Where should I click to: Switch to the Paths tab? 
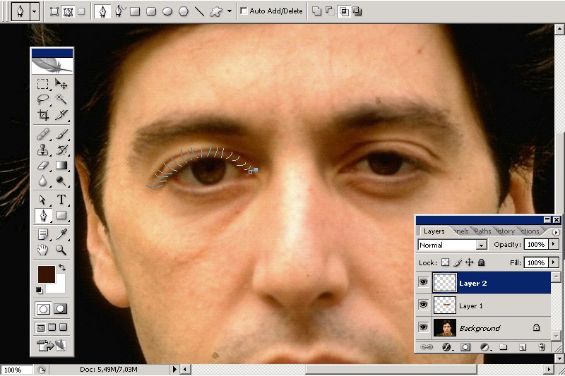[482, 231]
